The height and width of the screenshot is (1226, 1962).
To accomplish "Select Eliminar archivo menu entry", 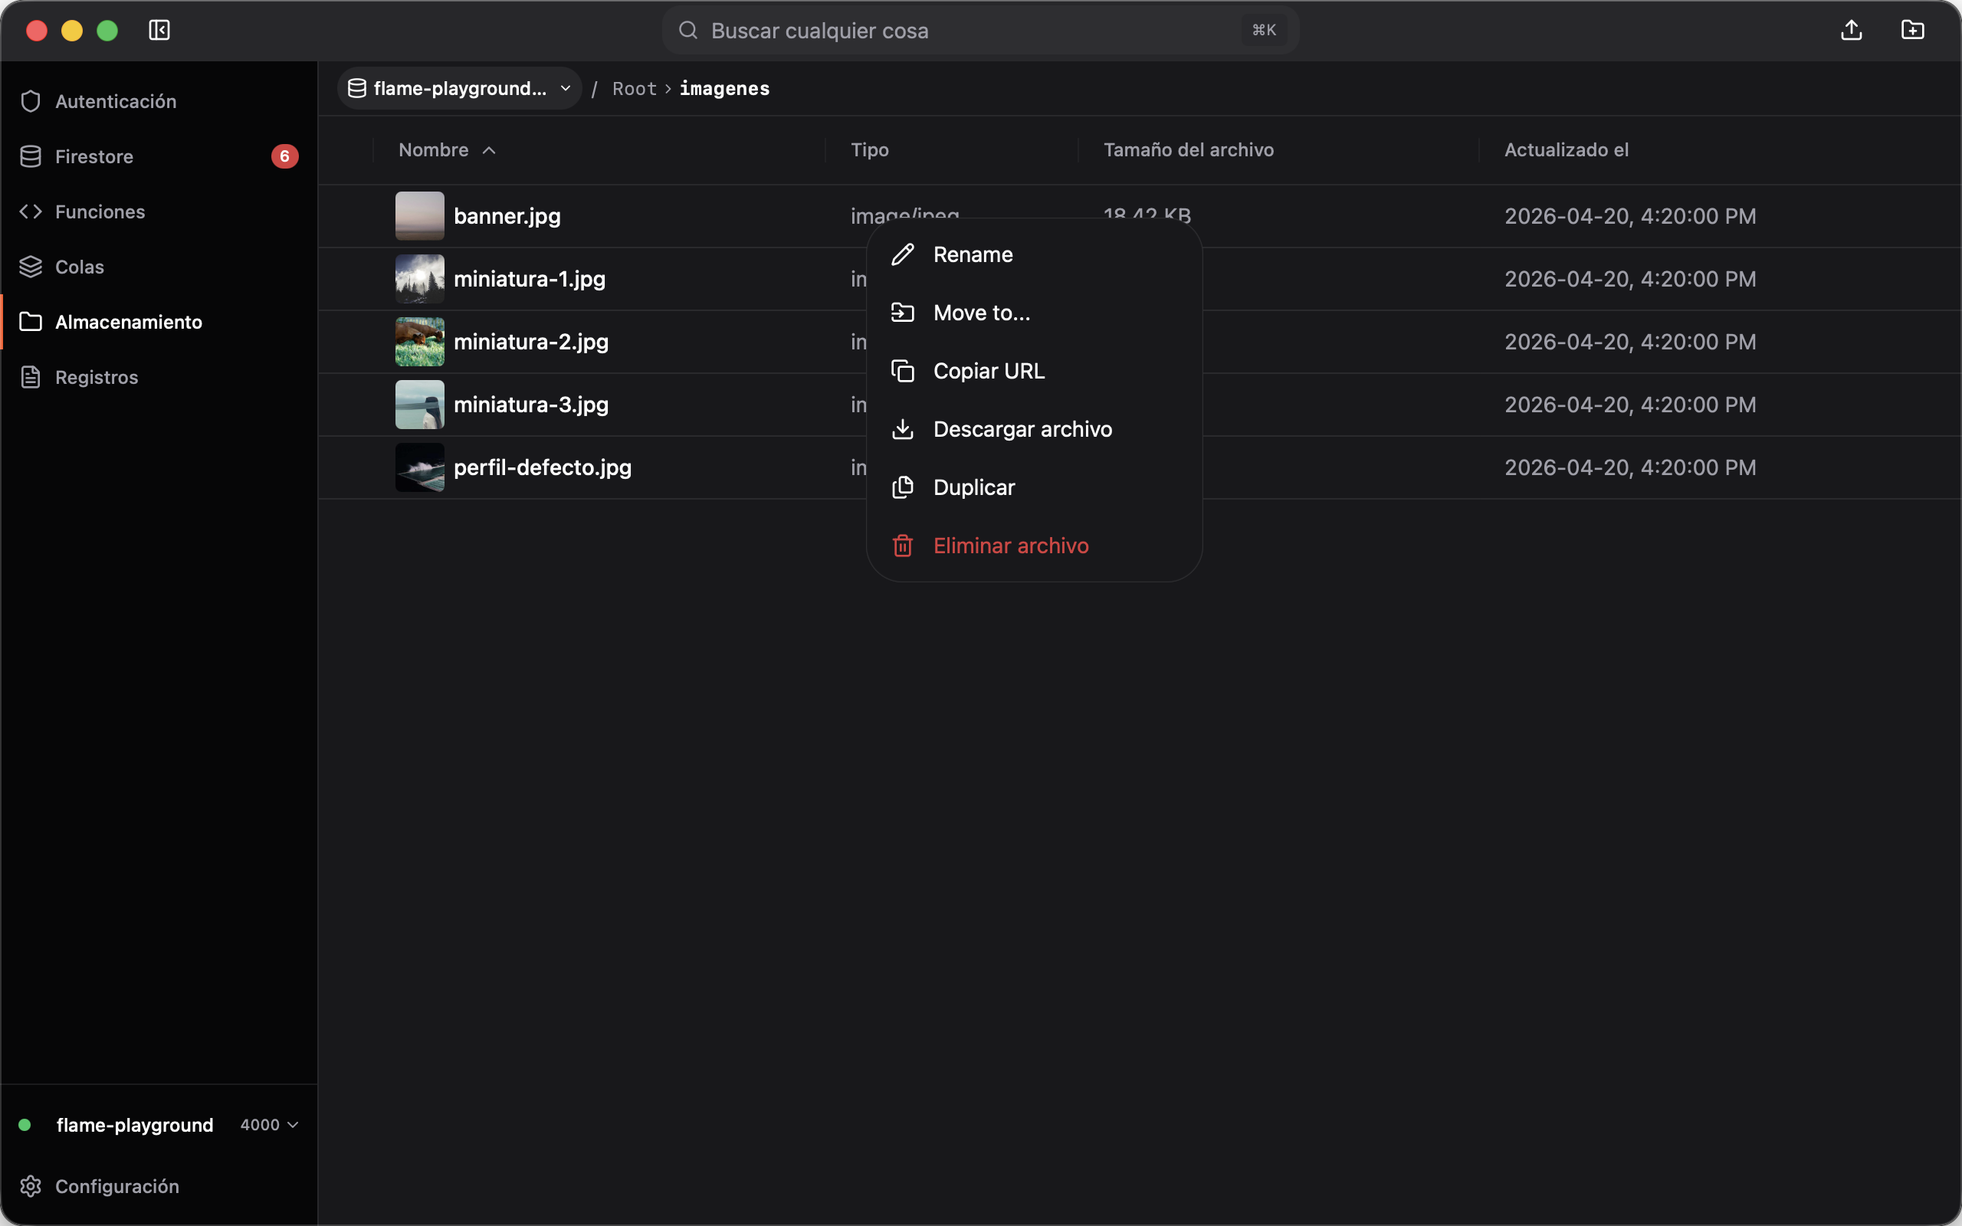I will (1034, 546).
